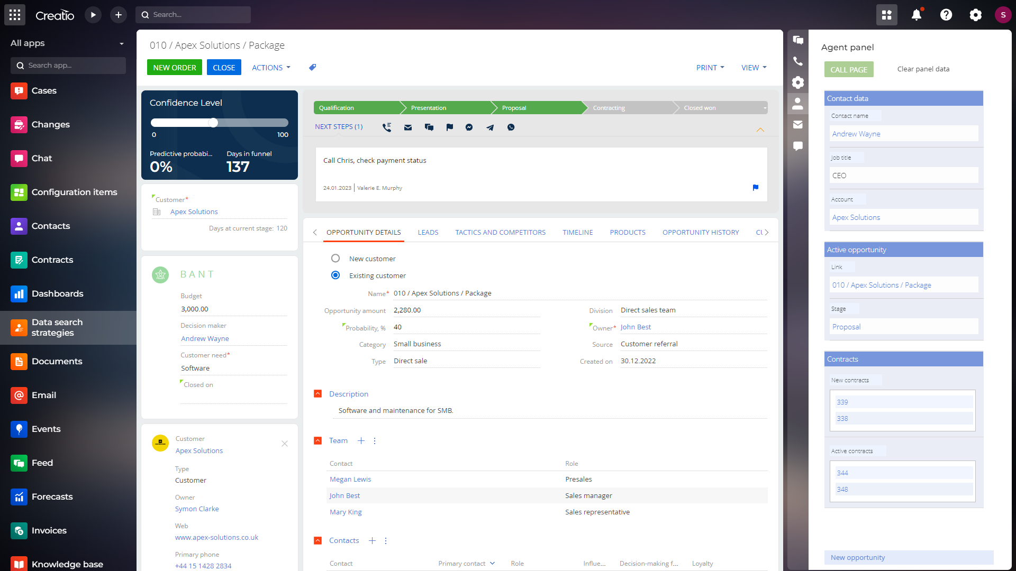This screenshot has width=1016, height=571.
Task: Open the notifications bell icon
Action: [917, 15]
